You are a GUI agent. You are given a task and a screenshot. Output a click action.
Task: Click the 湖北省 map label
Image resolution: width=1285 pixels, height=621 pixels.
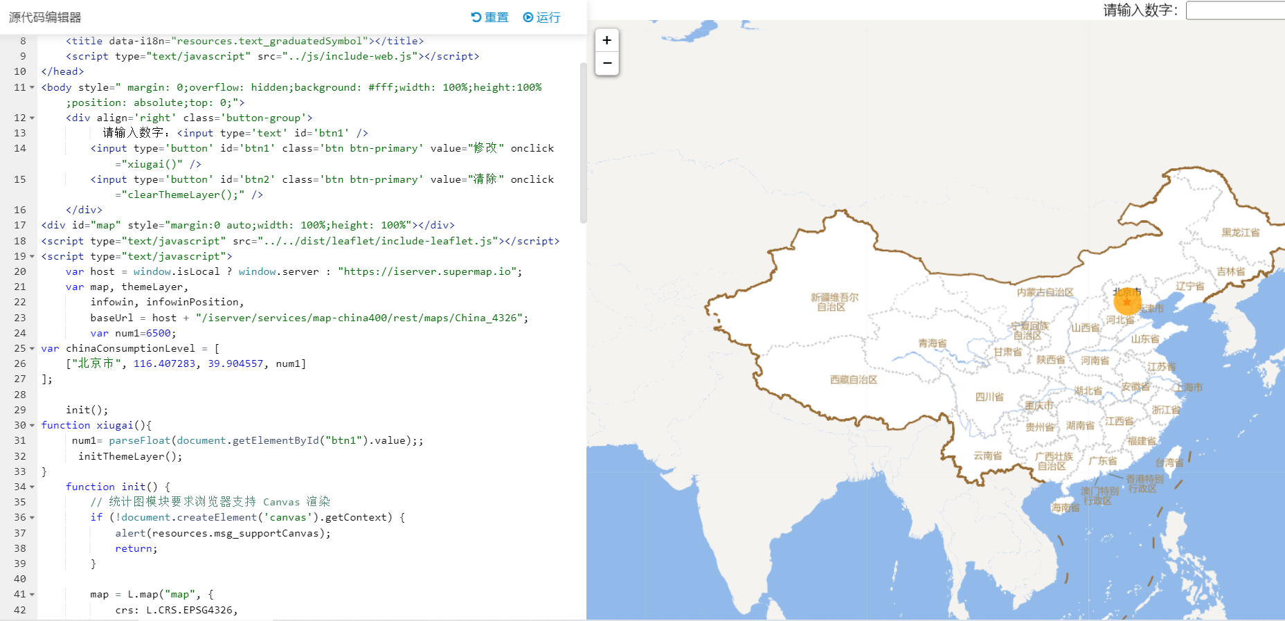pos(1088,390)
